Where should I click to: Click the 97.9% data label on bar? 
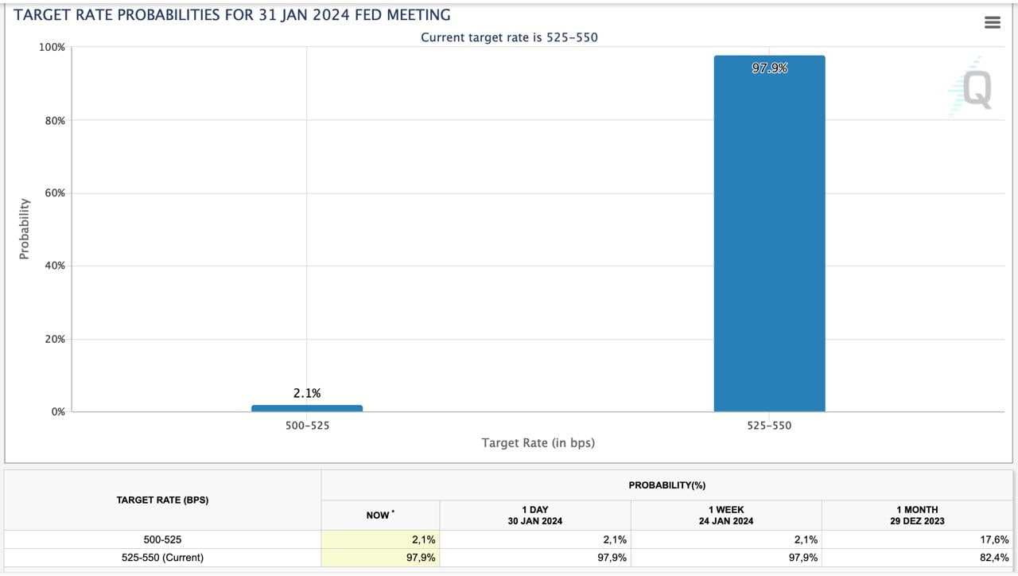tap(769, 68)
